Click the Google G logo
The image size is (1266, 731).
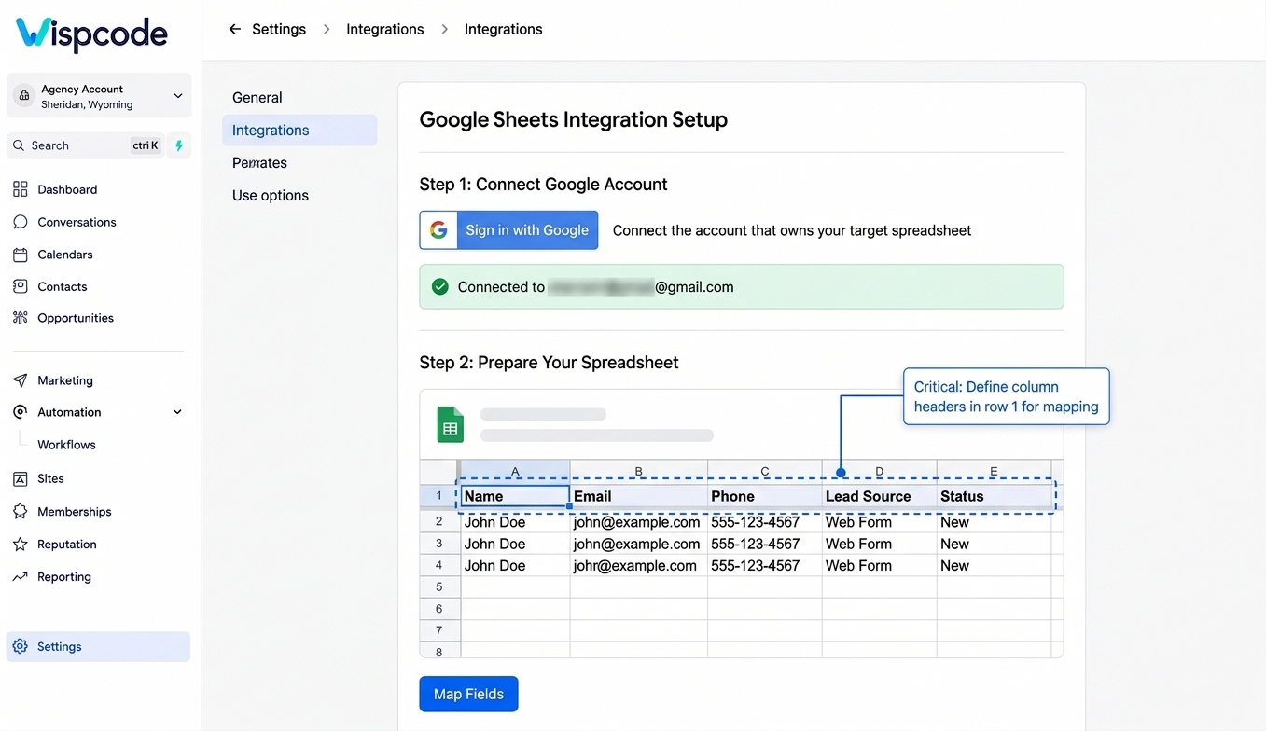point(438,230)
